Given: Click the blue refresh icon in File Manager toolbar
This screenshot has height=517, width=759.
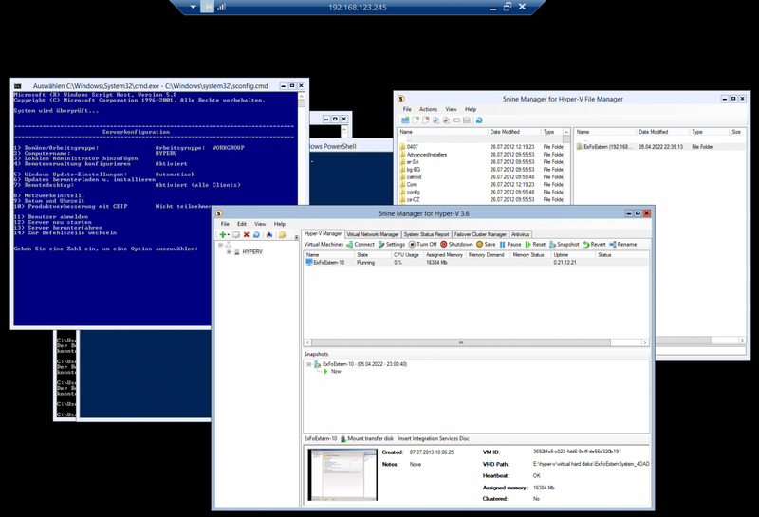Looking at the screenshot, I should click(479, 120).
